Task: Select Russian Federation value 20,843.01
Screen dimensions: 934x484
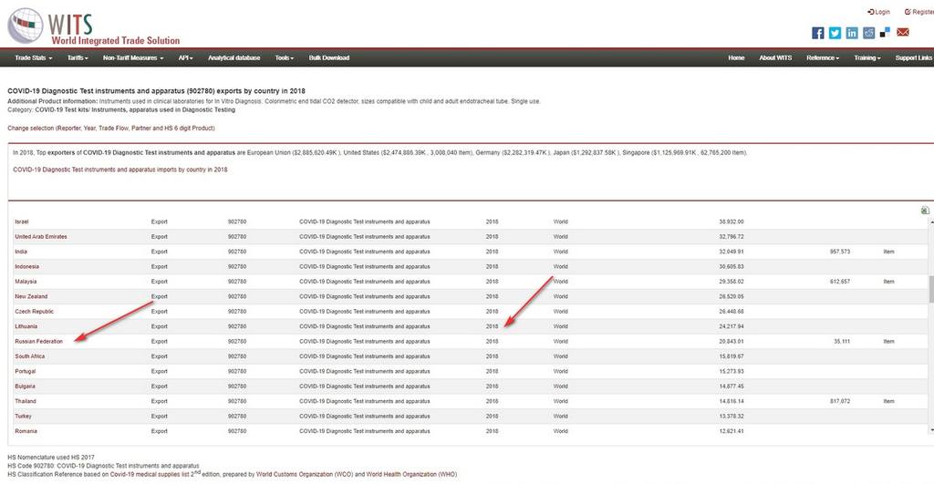Action: click(x=731, y=342)
